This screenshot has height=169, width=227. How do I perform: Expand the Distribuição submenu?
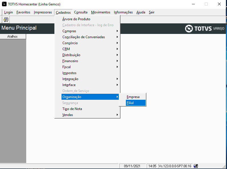90,55
